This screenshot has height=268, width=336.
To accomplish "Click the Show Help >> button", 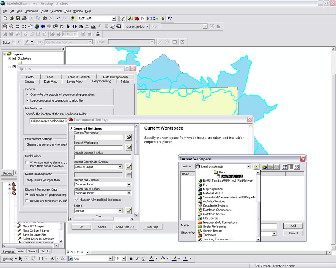I will (x=125, y=227).
